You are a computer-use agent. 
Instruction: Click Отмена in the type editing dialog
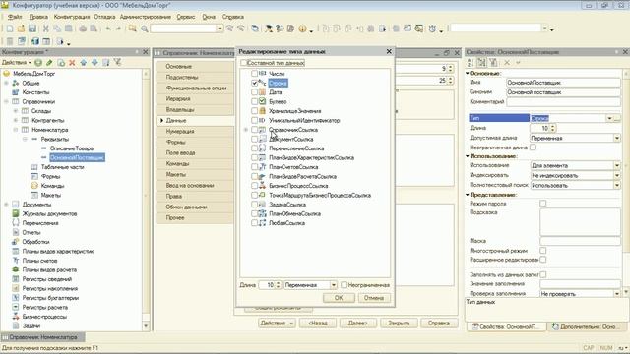374,298
